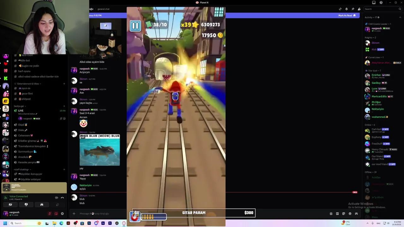Open noise suppression waveform icon
Image resolution: width=404 pixels, height=227 pixels.
click(56, 198)
